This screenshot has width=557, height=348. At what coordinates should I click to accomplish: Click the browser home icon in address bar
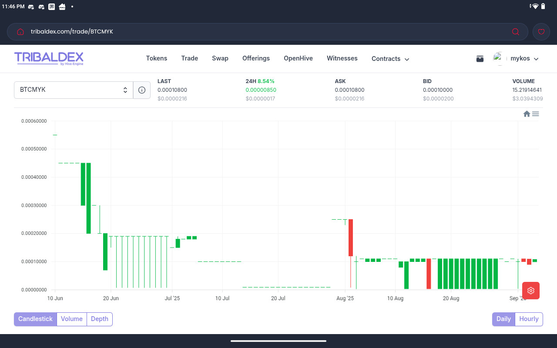[20, 32]
